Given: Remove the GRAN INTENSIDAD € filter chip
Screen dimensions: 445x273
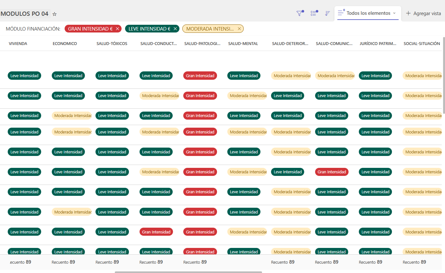Looking at the screenshot, I should pos(117,29).
